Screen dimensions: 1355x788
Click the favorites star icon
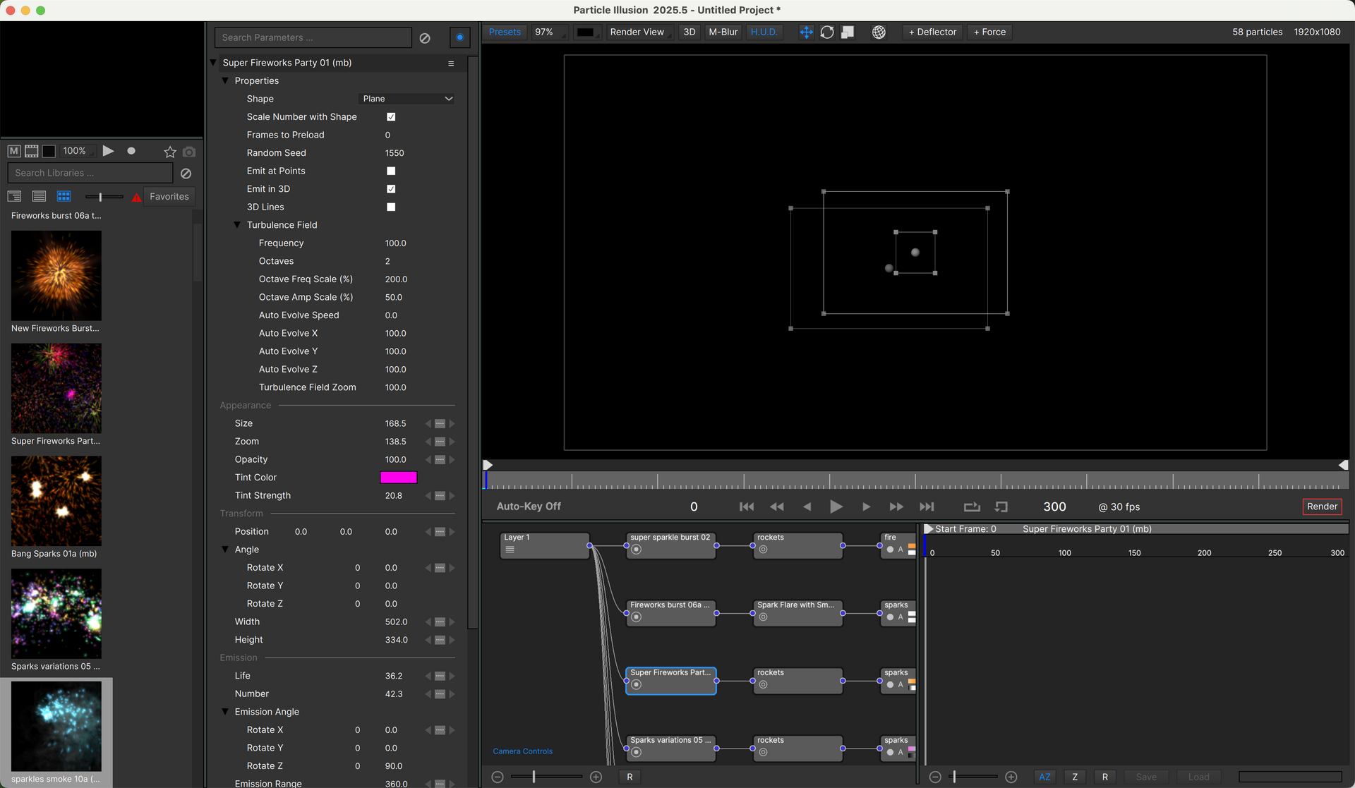[x=169, y=152]
